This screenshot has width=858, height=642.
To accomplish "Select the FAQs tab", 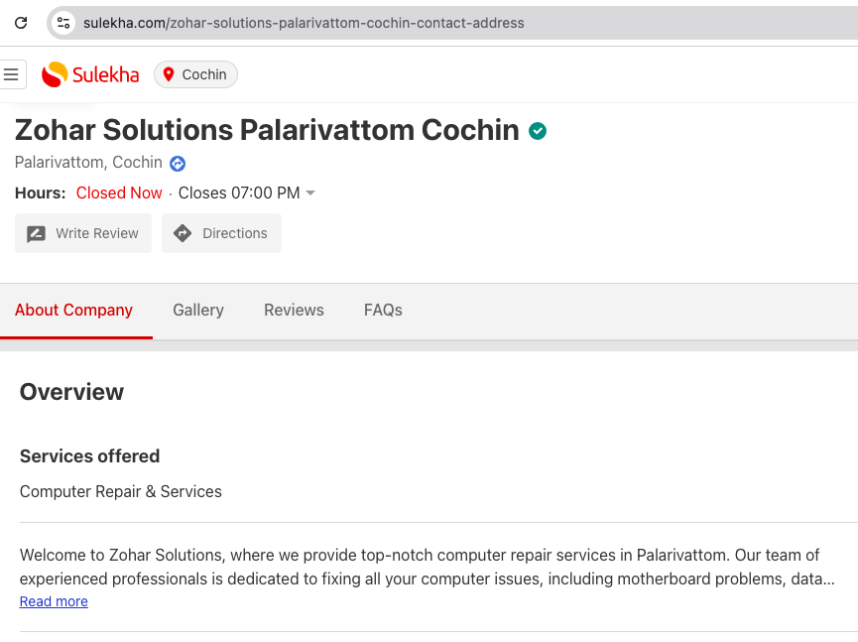I will 383,310.
